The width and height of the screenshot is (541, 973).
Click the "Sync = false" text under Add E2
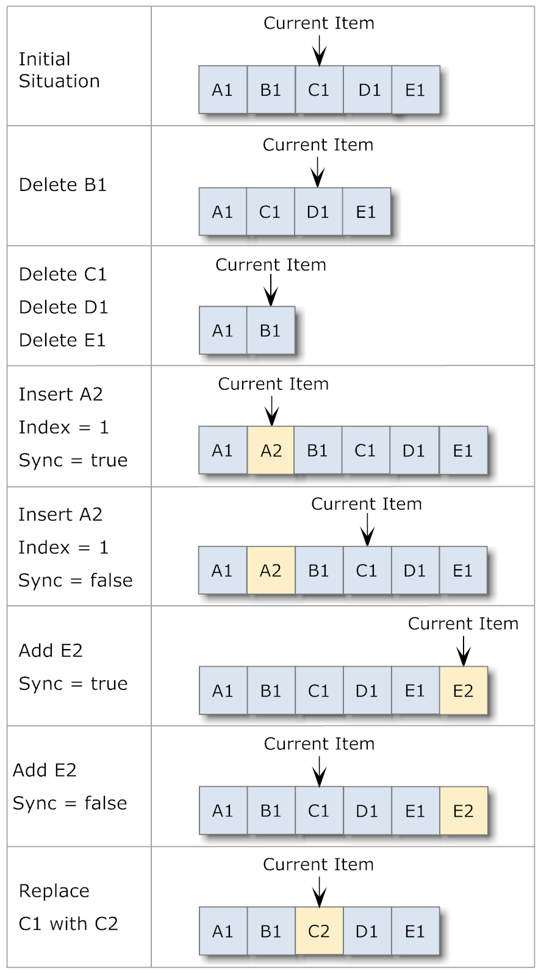click(70, 803)
